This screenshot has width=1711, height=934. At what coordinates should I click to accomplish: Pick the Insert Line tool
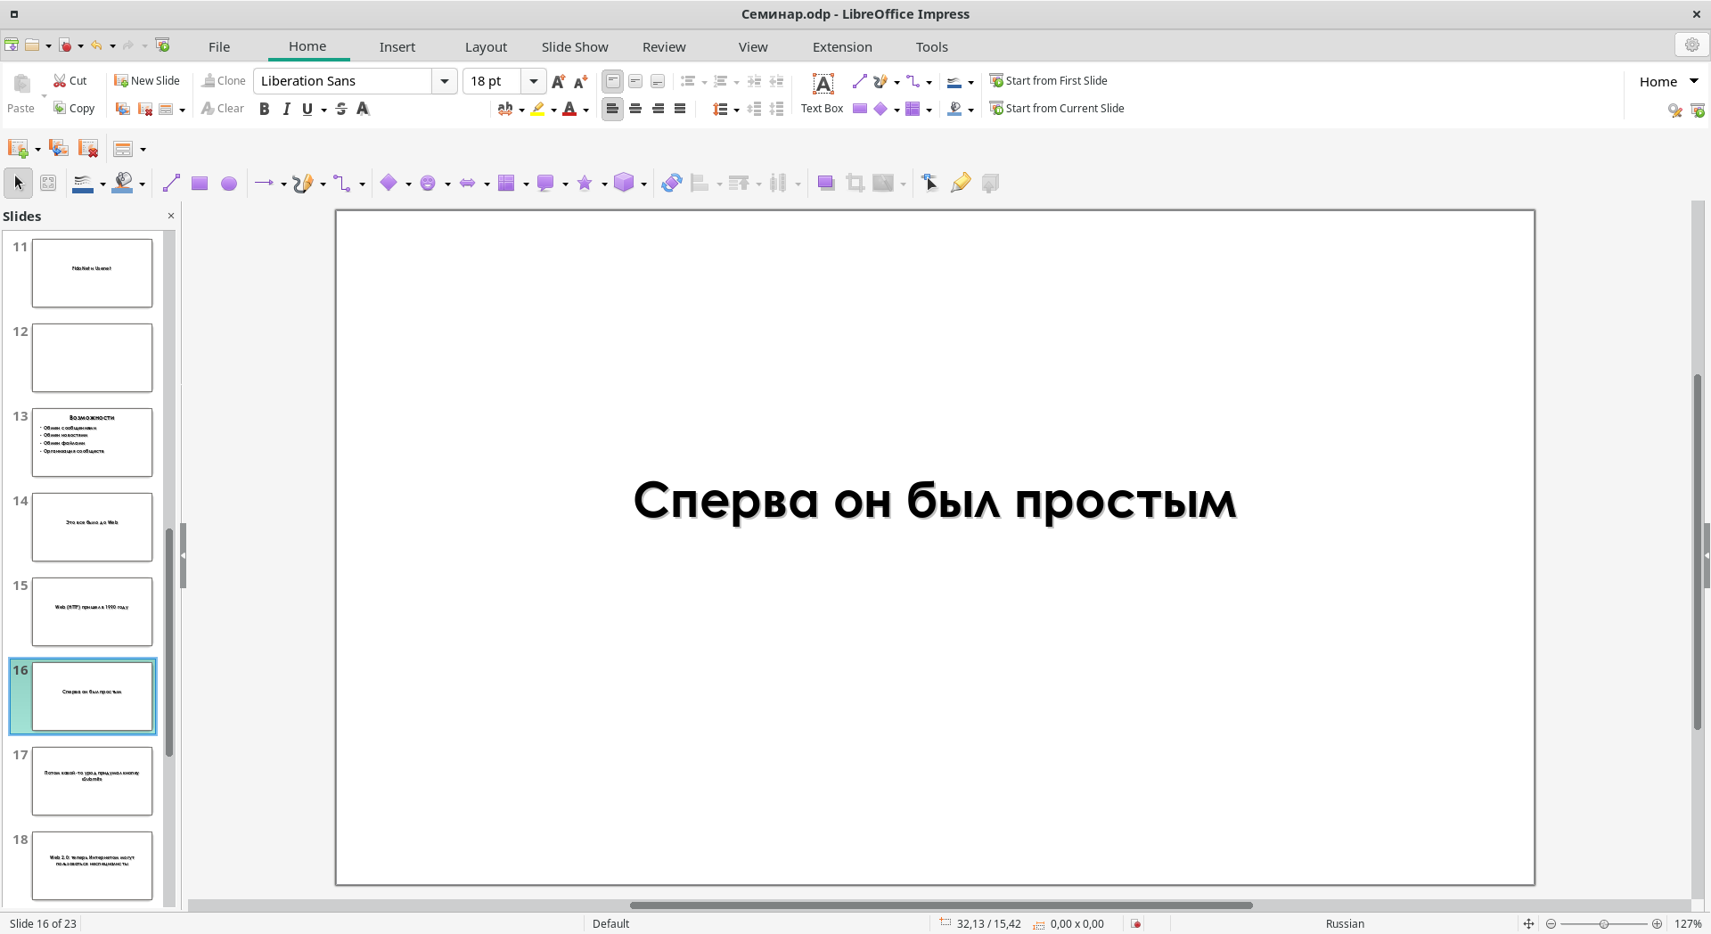click(x=171, y=184)
